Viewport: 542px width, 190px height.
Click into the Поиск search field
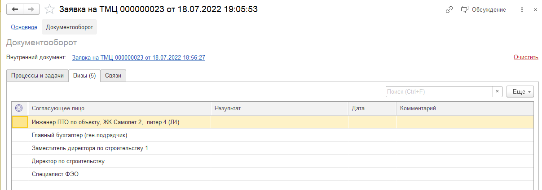click(x=439, y=91)
